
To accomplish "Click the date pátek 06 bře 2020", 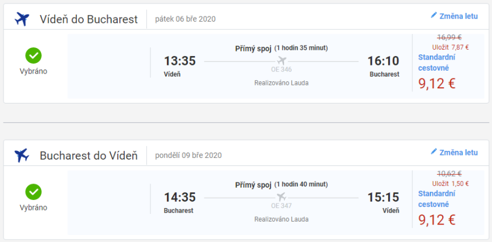I will (185, 19).
